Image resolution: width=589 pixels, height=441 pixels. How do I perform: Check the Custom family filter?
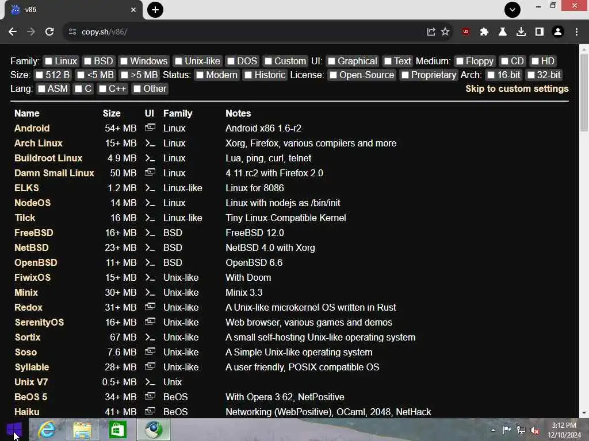click(268, 61)
